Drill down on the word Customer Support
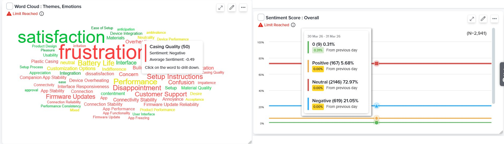 [161, 94]
